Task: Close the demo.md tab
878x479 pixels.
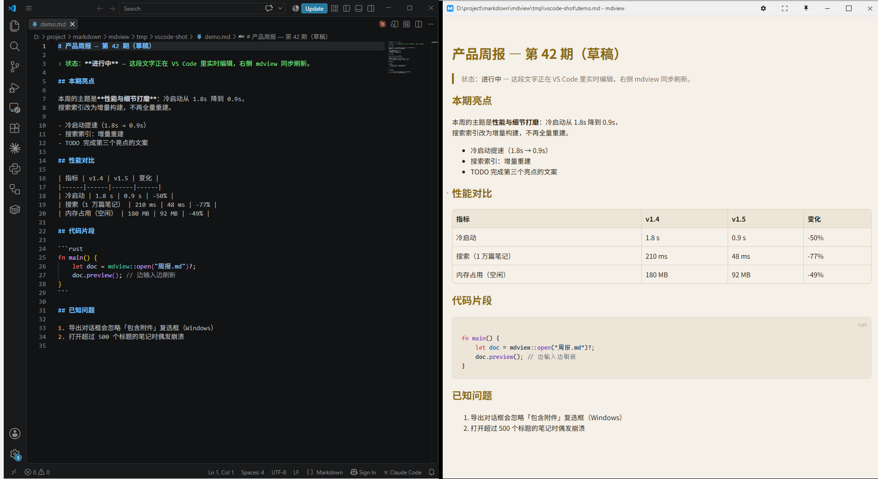Action: point(72,24)
